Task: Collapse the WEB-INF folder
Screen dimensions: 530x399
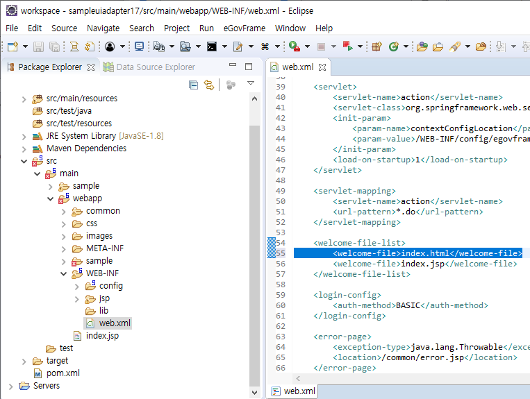Action: pyautogui.click(x=63, y=273)
